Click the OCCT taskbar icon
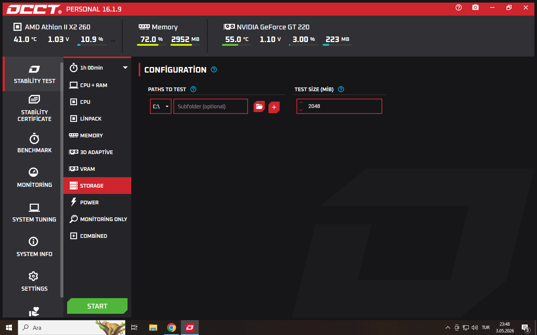 tap(190, 328)
